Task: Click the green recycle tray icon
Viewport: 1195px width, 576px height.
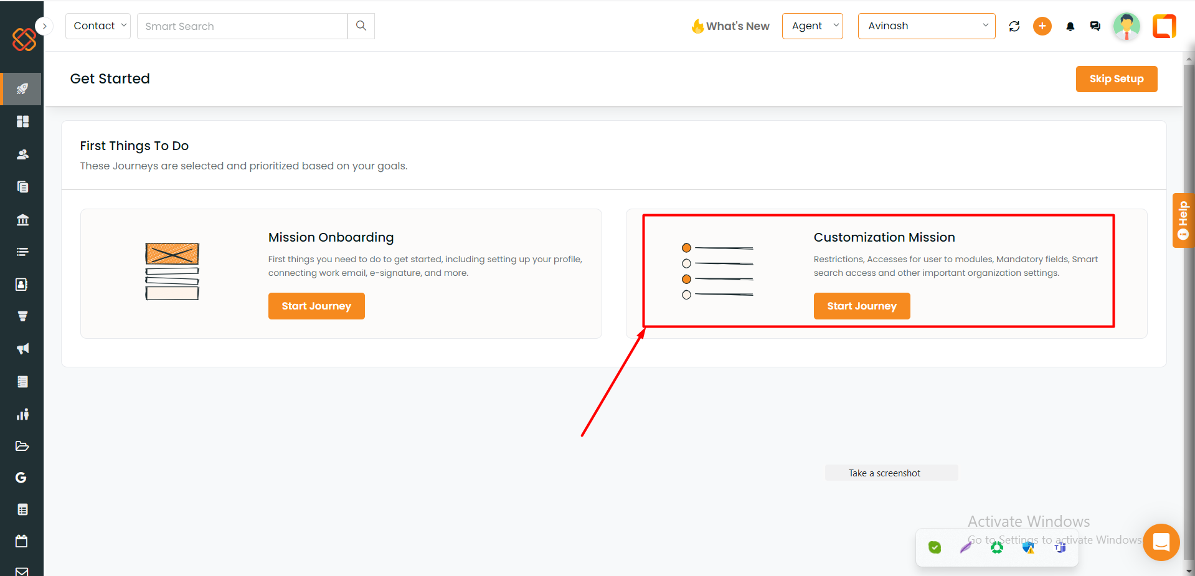Action: (x=997, y=547)
